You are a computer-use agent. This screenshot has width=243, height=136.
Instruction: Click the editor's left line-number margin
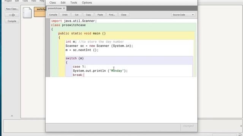coord(48,48)
